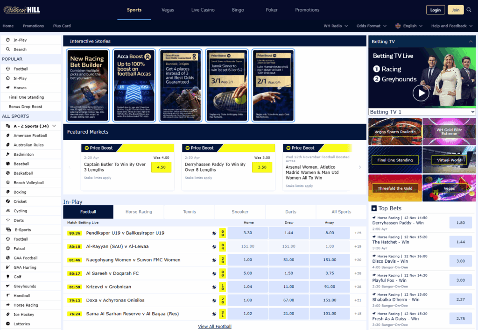Viewport: 478px width, 330px height.
Task: Open the View All Football link
Action: [x=215, y=326]
